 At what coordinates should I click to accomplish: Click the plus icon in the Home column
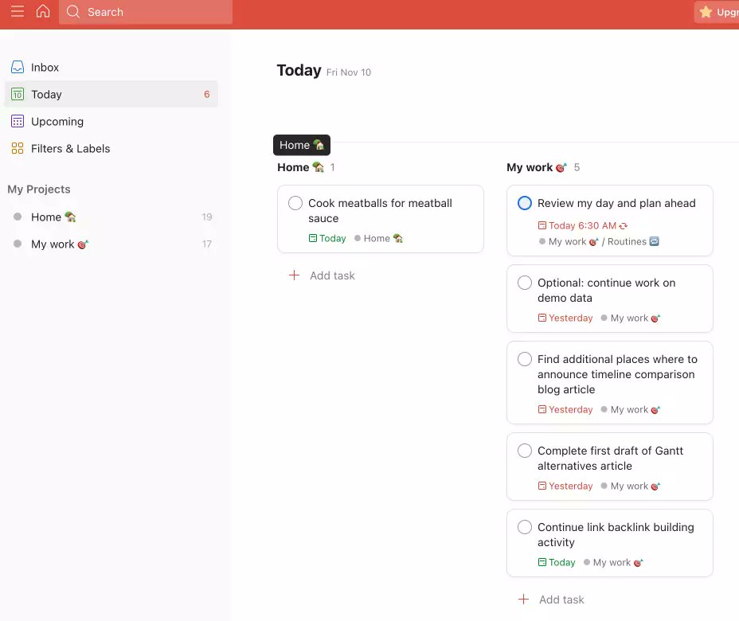point(294,275)
